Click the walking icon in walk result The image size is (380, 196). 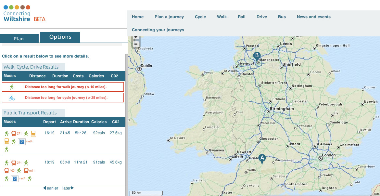coord(12,87)
